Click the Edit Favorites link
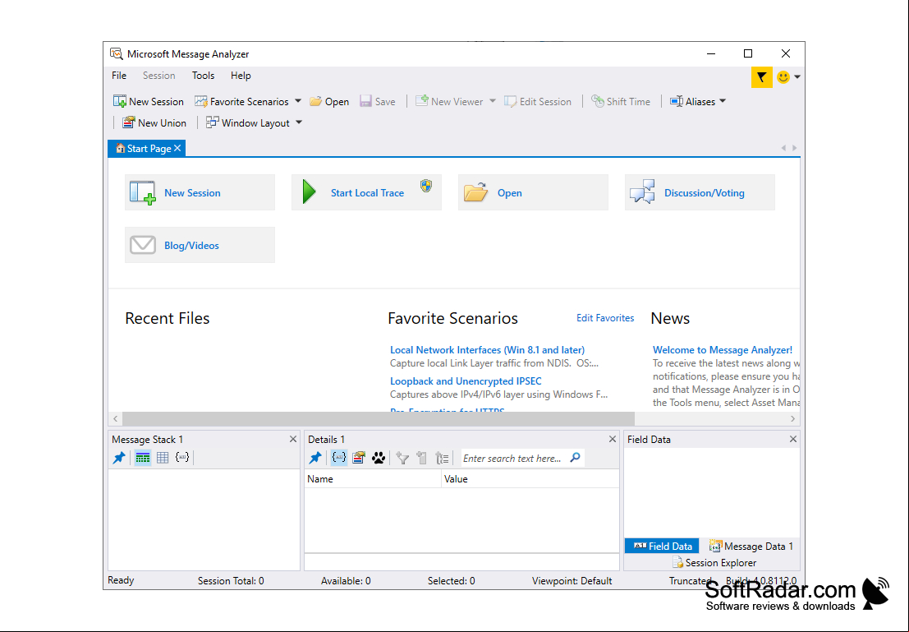The image size is (909, 632). click(605, 318)
